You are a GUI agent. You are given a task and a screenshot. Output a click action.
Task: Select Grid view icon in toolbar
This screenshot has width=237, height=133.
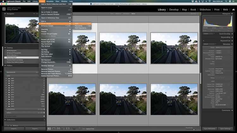tap(49, 129)
